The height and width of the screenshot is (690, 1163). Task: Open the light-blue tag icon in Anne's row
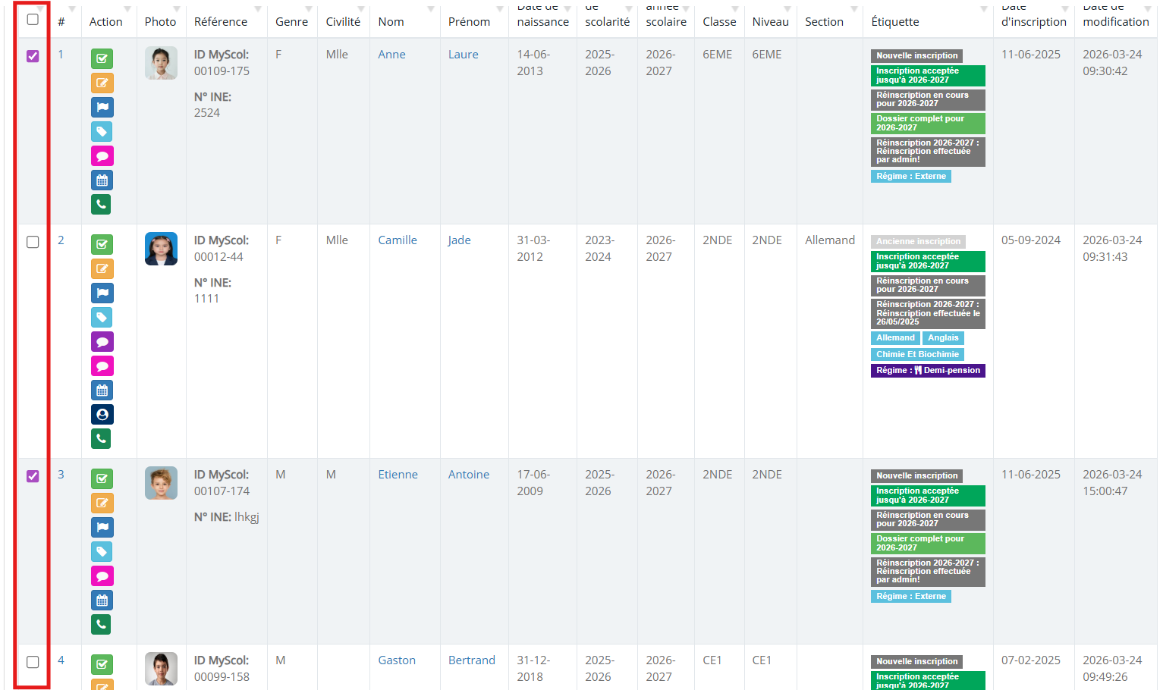[102, 132]
